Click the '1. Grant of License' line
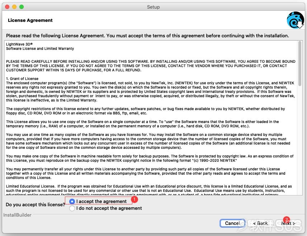 22,79
